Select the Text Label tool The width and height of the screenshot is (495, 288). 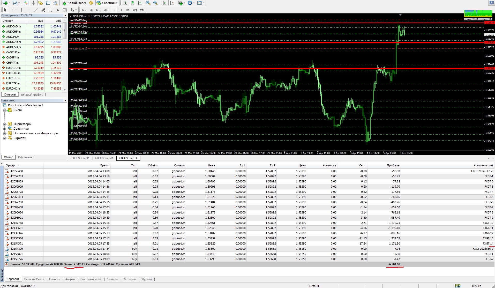[65, 10]
